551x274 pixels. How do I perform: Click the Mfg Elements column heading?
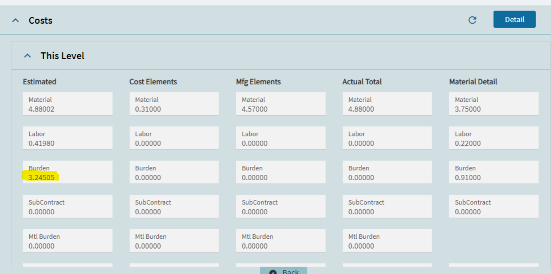258,82
